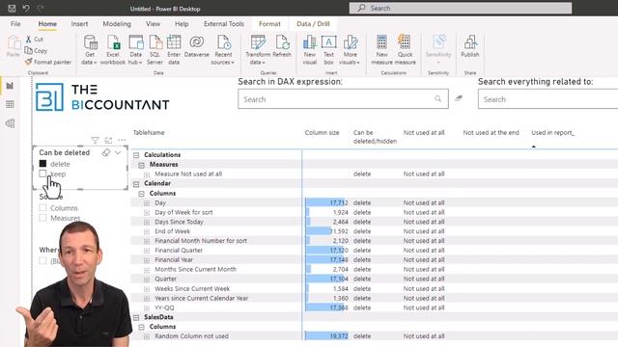Click the Search everything related to field
The width and height of the screenshot is (618, 347).
pos(548,99)
